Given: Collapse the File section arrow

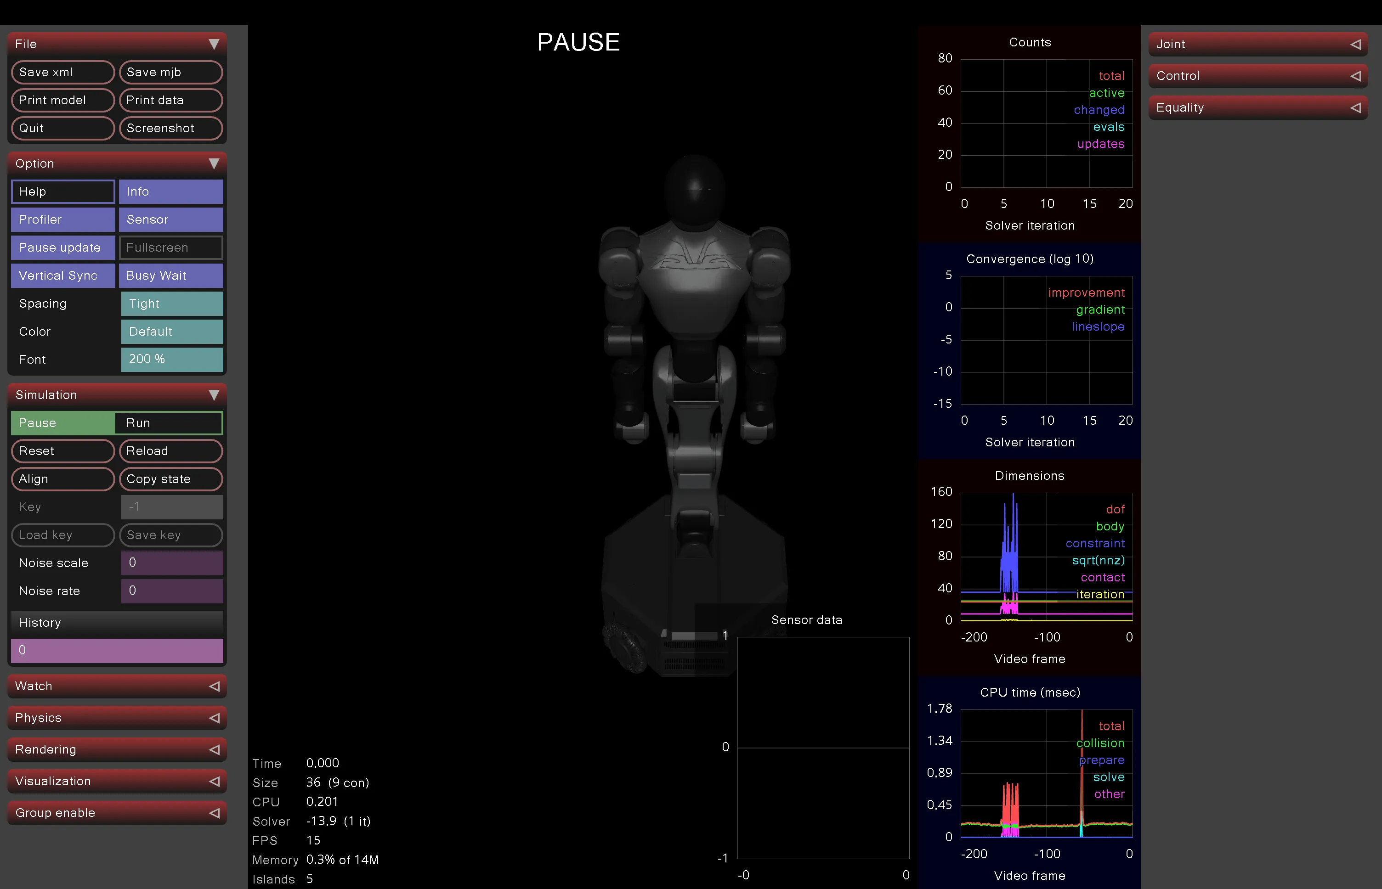Looking at the screenshot, I should [214, 44].
